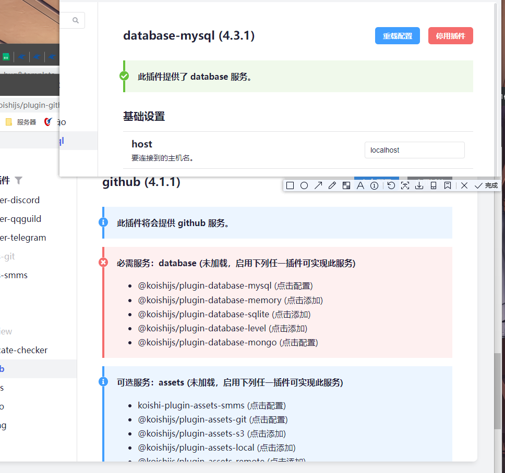
Task: Click the host input field showing localhost
Action: (x=415, y=150)
